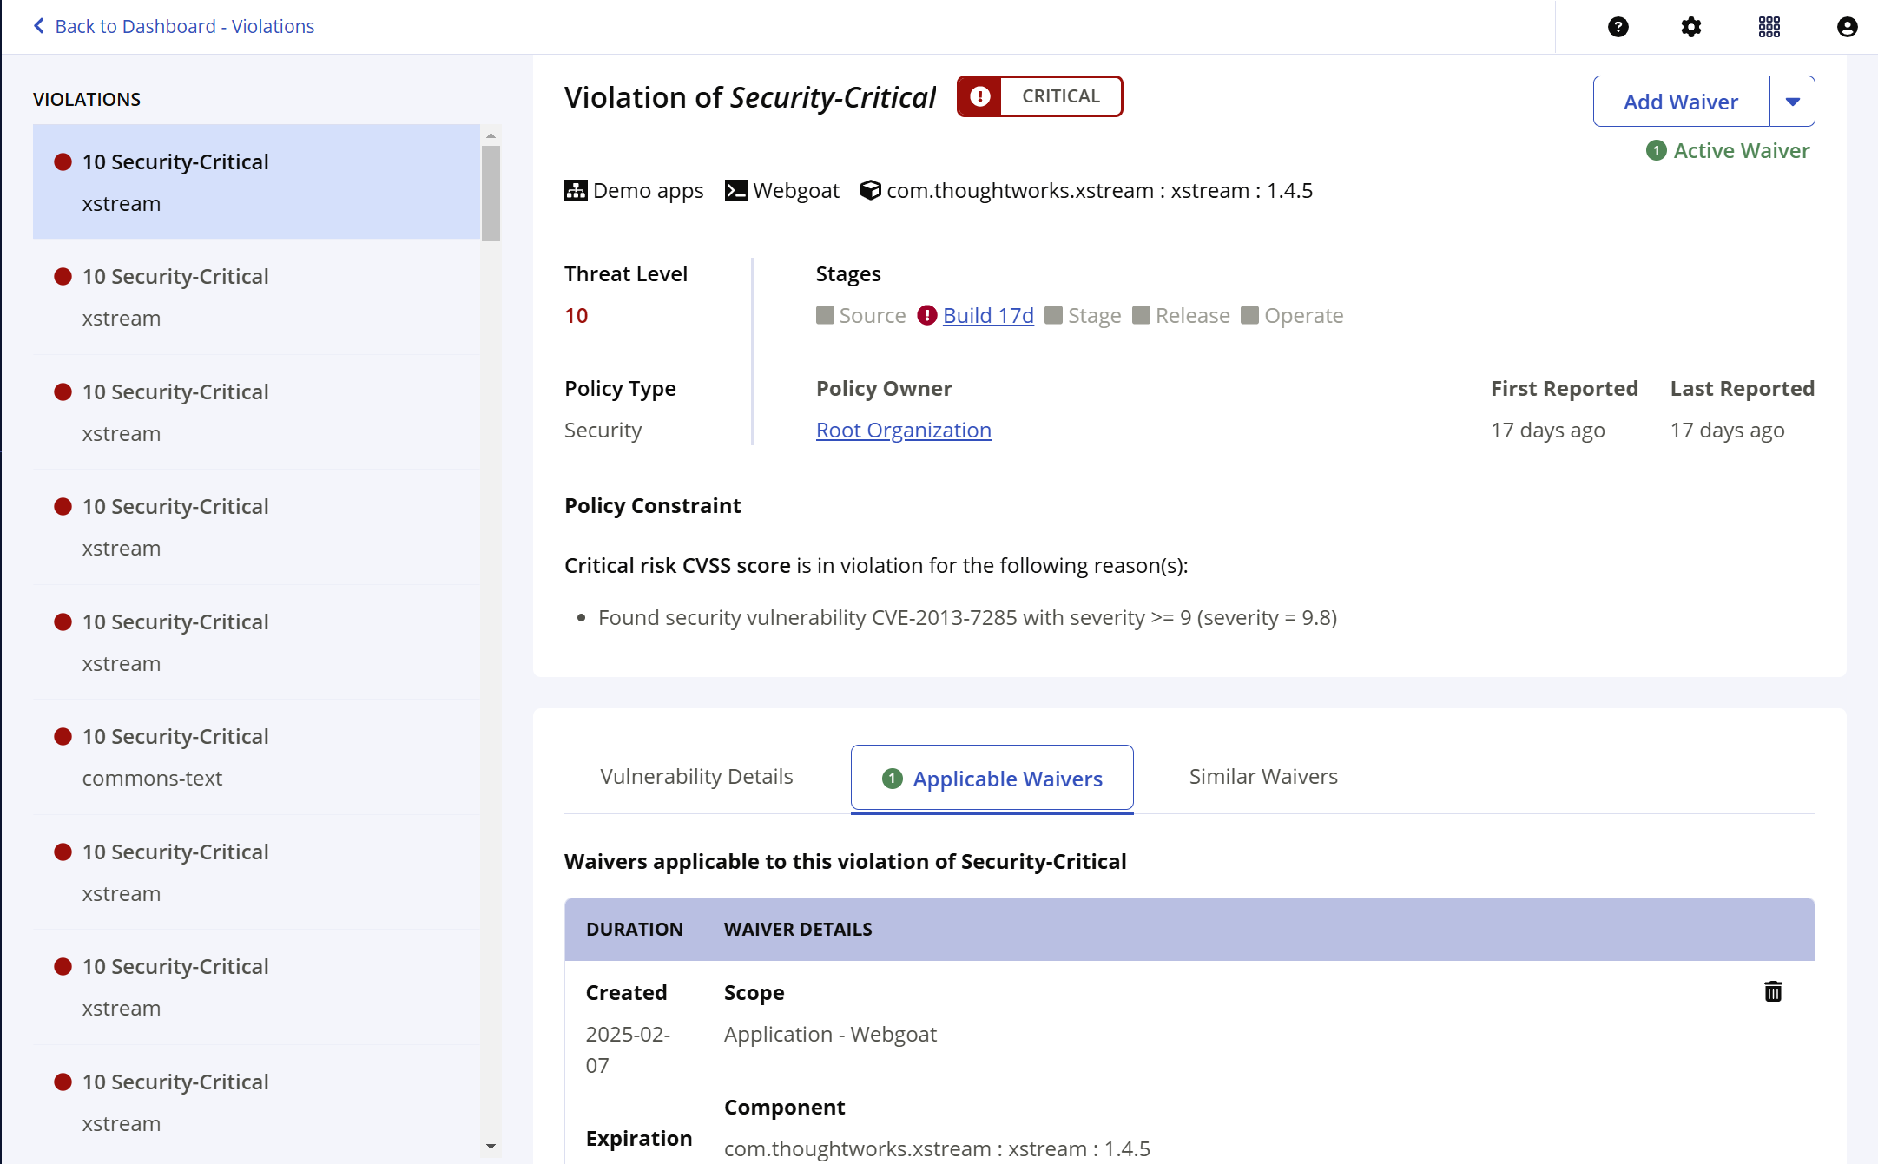Open the Root Organization link
Viewport: 1878px width, 1164px height.
click(x=903, y=430)
